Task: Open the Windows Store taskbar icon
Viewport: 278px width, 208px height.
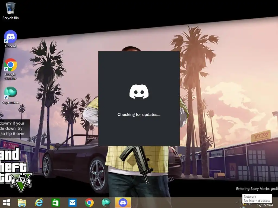Action: coord(55,203)
